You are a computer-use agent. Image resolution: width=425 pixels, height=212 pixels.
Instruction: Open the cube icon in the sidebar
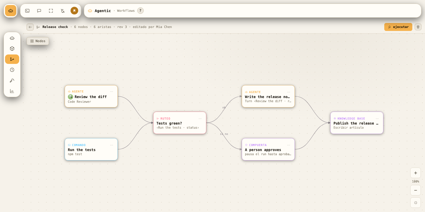point(12,49)
